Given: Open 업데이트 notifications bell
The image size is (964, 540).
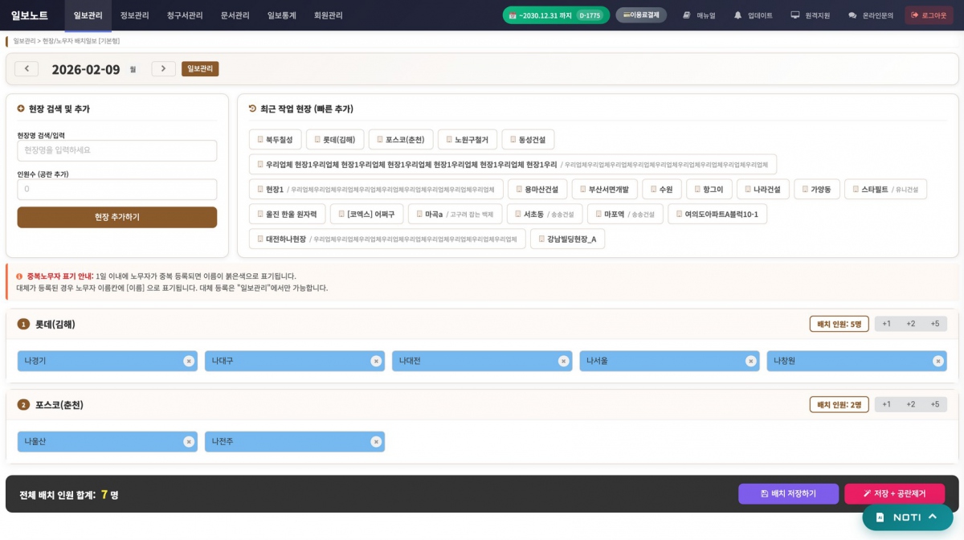Looking at the screenshot, I should (753, 15).
